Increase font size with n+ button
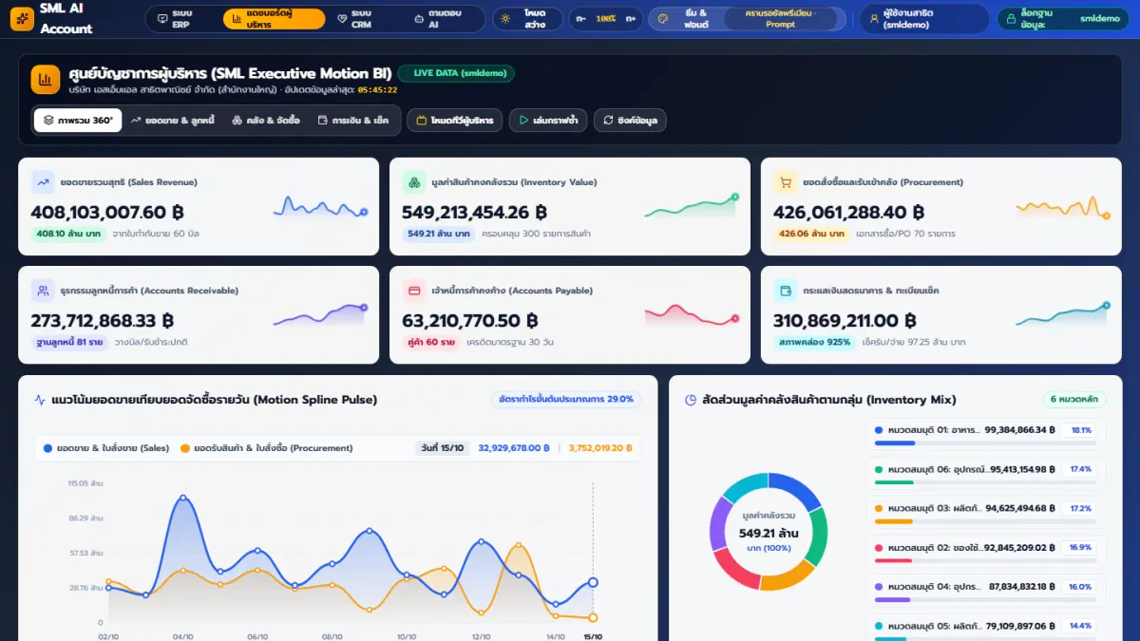This screenshot has width=1140, height=641. pos(630,19)
